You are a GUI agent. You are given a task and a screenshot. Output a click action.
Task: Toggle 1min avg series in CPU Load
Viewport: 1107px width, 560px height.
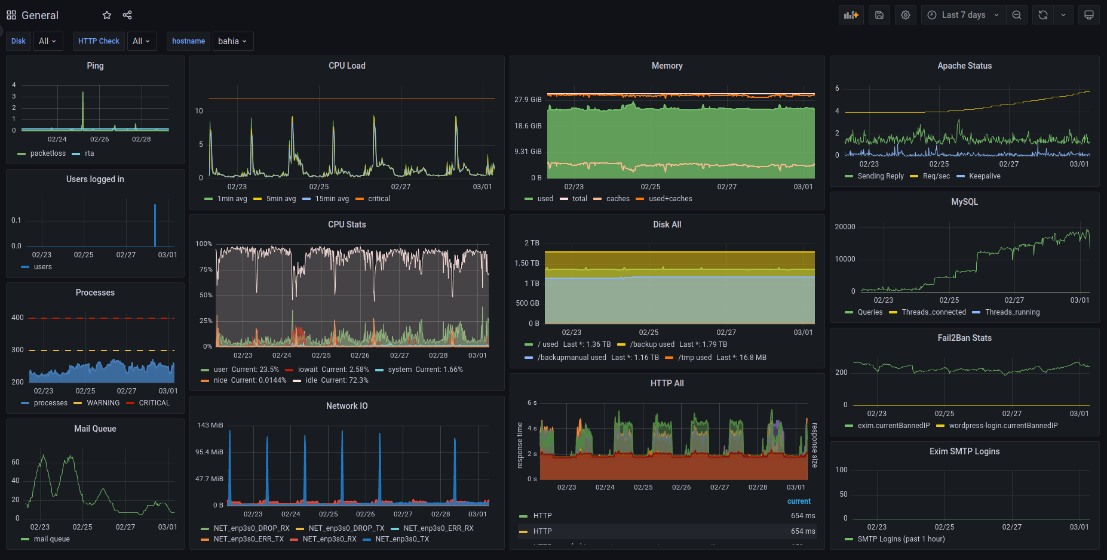[x=232, y=199]
